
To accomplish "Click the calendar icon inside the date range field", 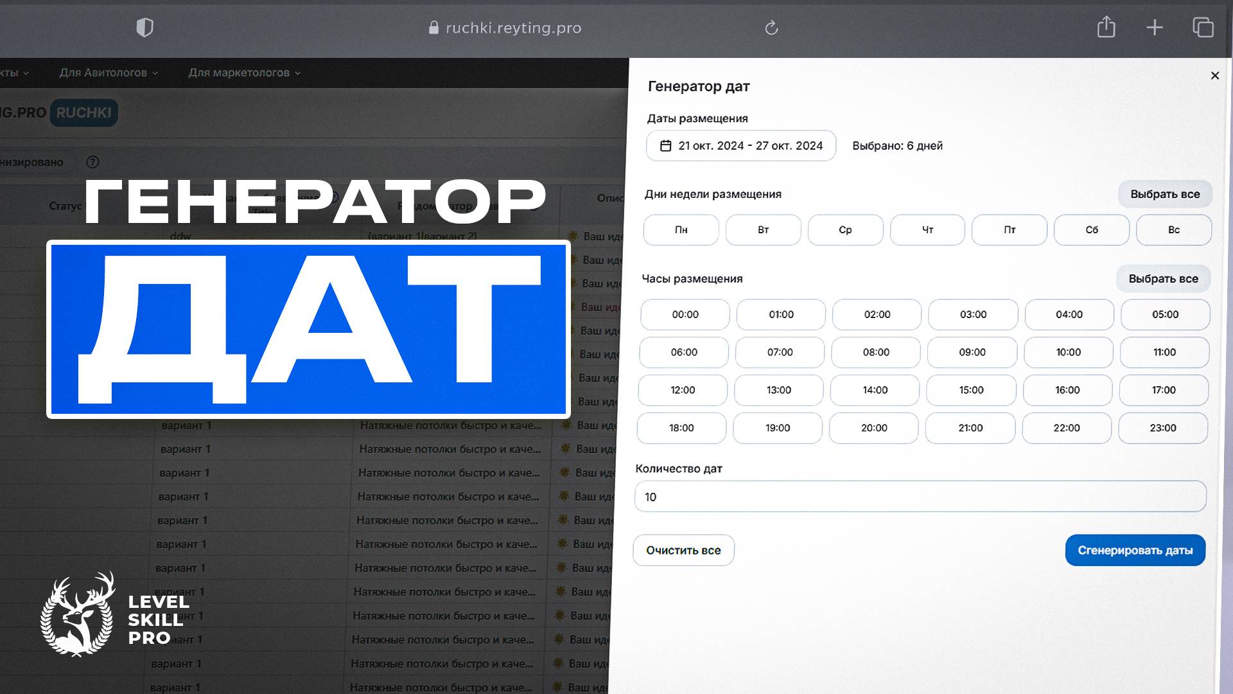I will pyautogui.click(x=666, y=145).
